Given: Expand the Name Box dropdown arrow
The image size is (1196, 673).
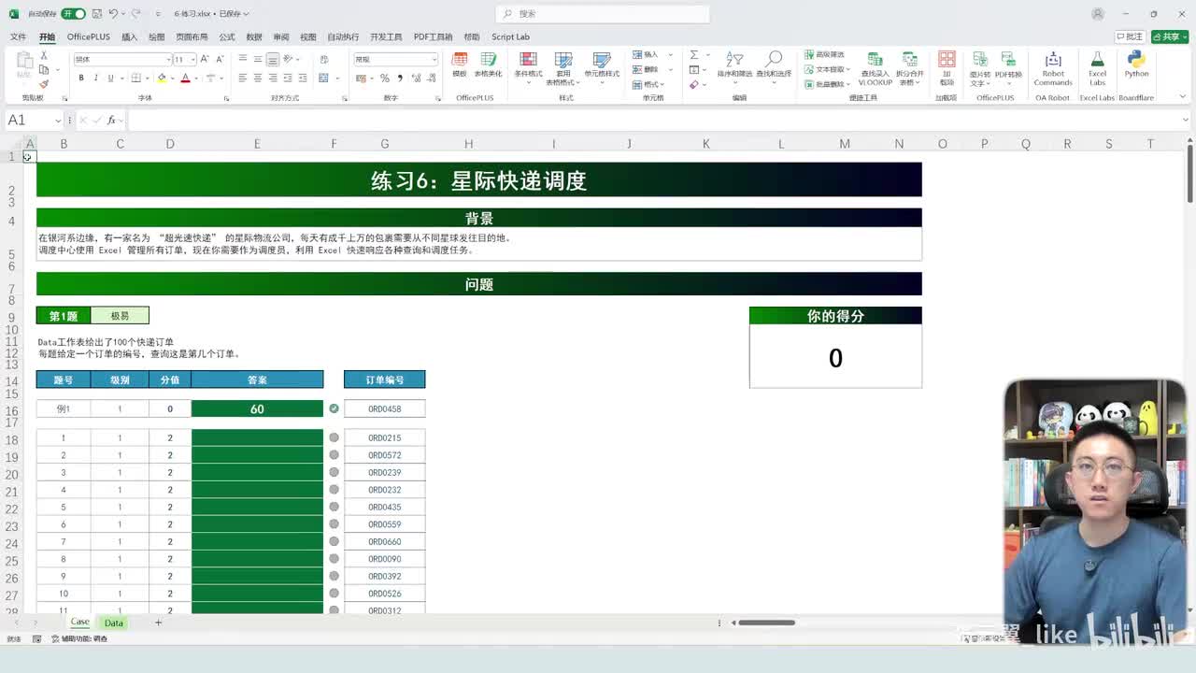Looking at the screenshot, I should [58, 120].
